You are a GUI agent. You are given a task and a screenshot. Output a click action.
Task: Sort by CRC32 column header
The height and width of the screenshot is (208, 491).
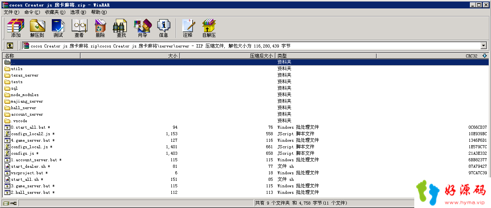[x=432, y=56]
